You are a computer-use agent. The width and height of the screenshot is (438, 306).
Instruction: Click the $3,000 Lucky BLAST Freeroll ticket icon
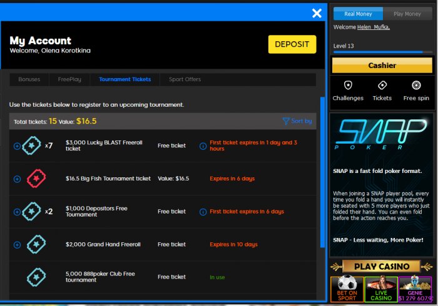tap(31, 146)
